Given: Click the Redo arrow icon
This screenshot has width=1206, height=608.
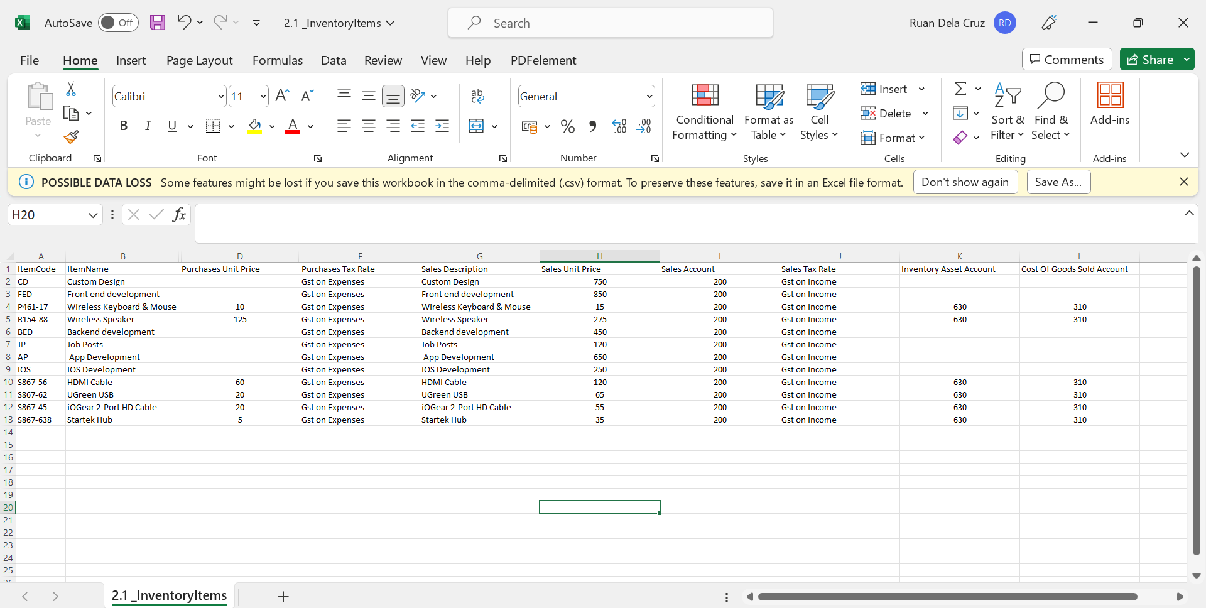Looking at the screenshot, I should click(220, 23).
